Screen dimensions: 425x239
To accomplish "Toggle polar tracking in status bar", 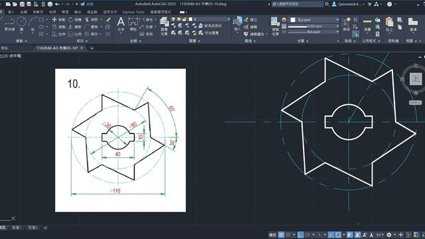I will (x=307, y=234).
